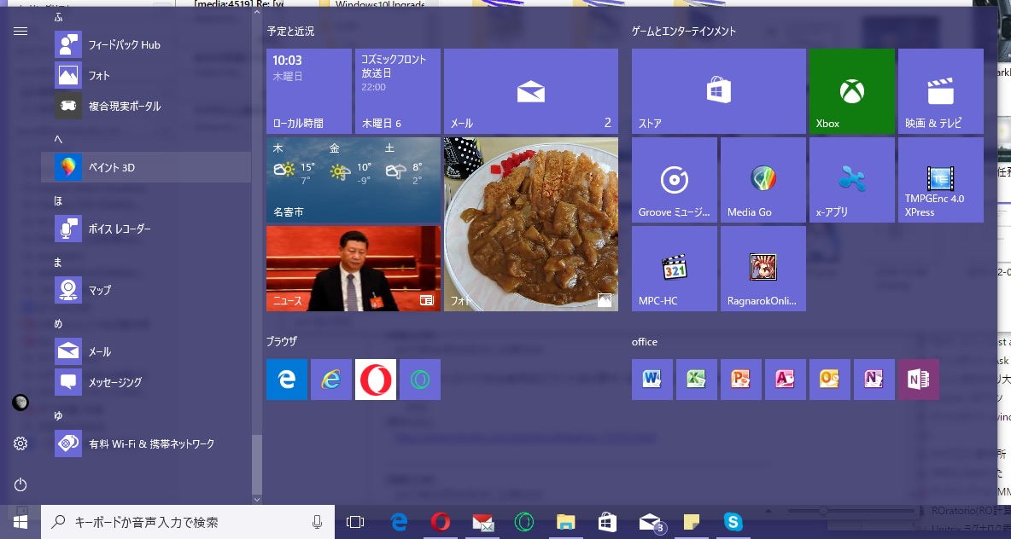
Task: Open taskbar Mail icon with badge 3
Action: click(652, 522)
